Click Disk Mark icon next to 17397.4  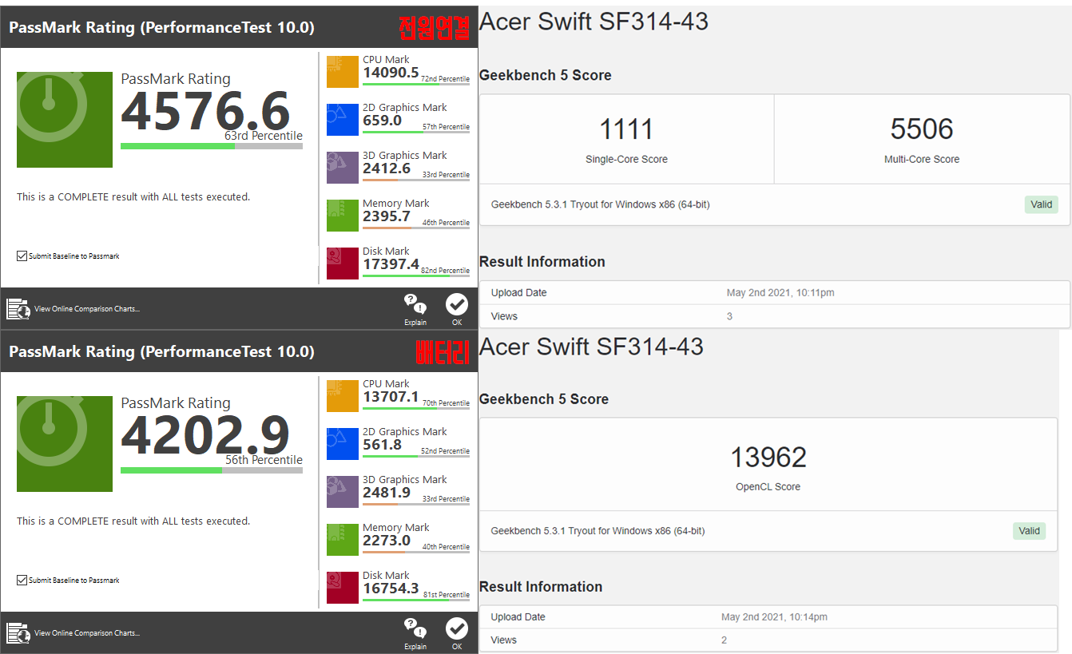point(343,264)
